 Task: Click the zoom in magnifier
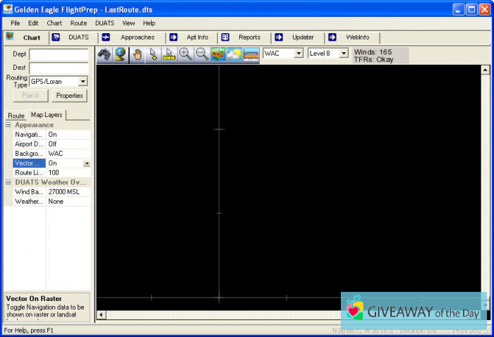point(186,54)
